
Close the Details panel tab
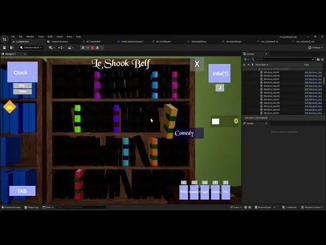point(266,123)
